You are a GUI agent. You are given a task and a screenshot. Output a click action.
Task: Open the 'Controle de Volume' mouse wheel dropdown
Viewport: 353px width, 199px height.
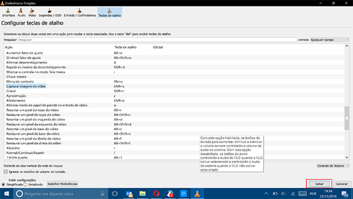point(333,166)
